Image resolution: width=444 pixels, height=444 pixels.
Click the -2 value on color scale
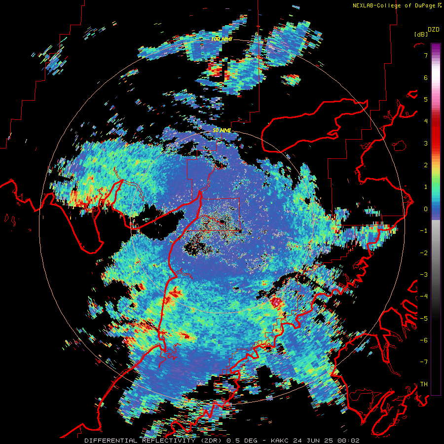click(424, 253)
